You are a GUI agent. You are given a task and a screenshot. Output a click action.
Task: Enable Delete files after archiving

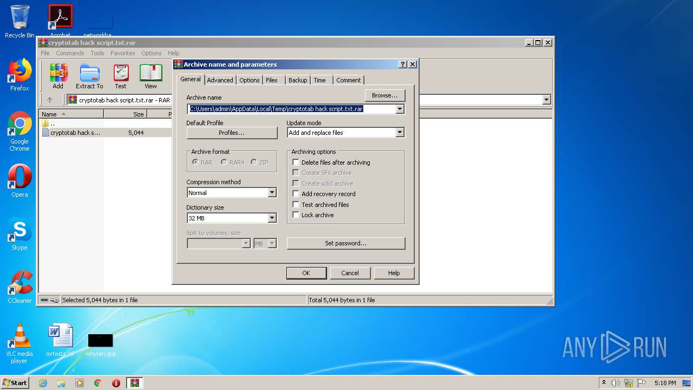coord(296,162)
